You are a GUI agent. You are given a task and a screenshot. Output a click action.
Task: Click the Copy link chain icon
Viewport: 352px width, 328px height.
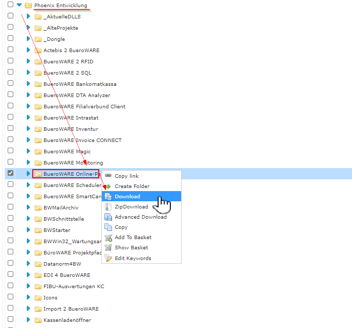(108, 176)
